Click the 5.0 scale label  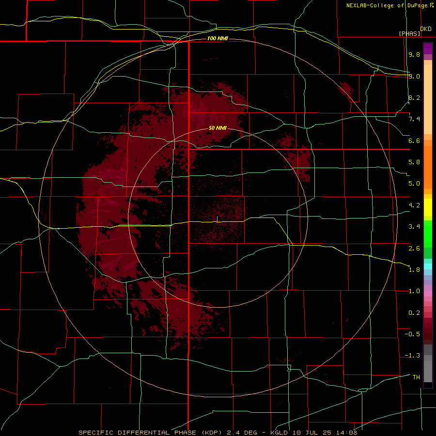point(414,184)
